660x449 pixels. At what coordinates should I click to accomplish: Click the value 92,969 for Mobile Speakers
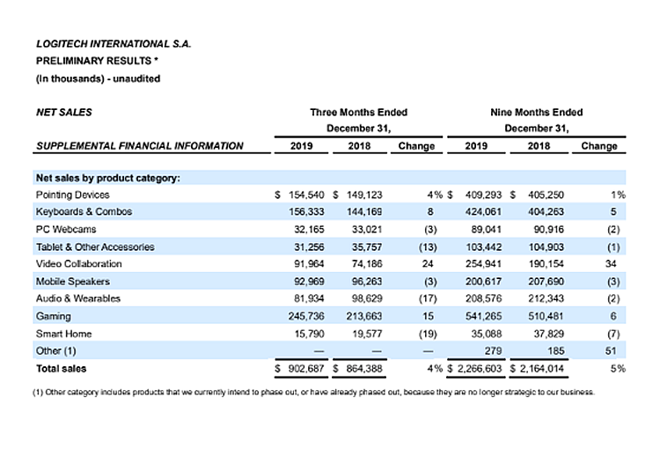pos(309,282)
